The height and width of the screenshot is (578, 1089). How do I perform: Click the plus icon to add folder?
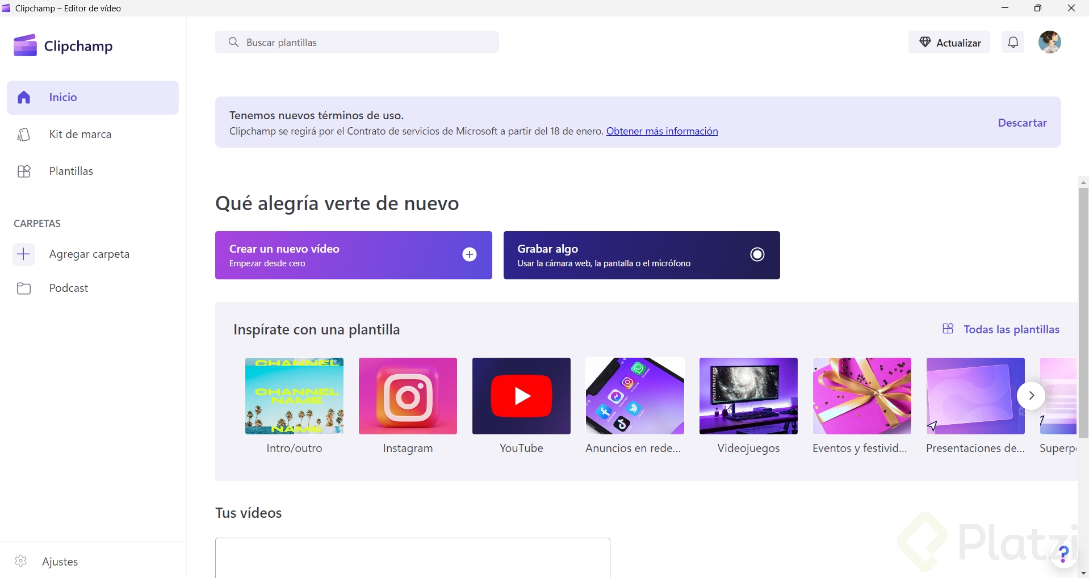pos(24,254)
